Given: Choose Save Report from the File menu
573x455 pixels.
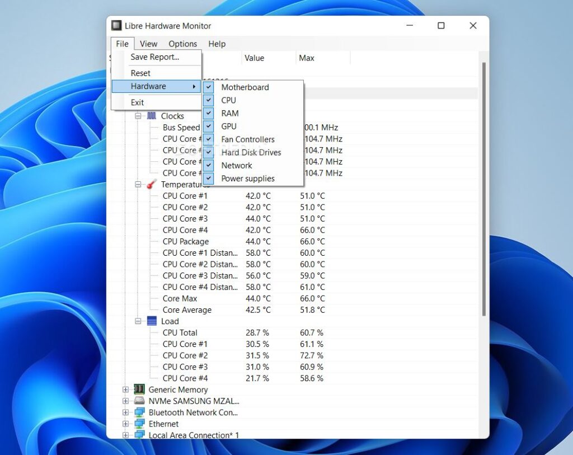Looking at the screenshot, I should pyautogui.click(x=156, y=57).
